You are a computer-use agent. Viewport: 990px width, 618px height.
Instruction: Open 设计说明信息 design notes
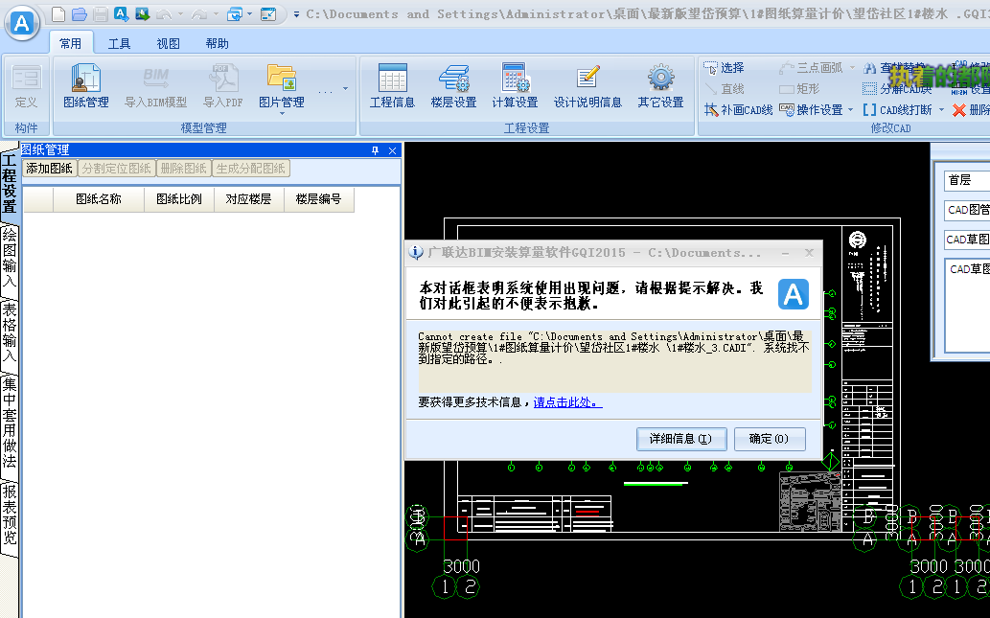click(x=587, y=86)
